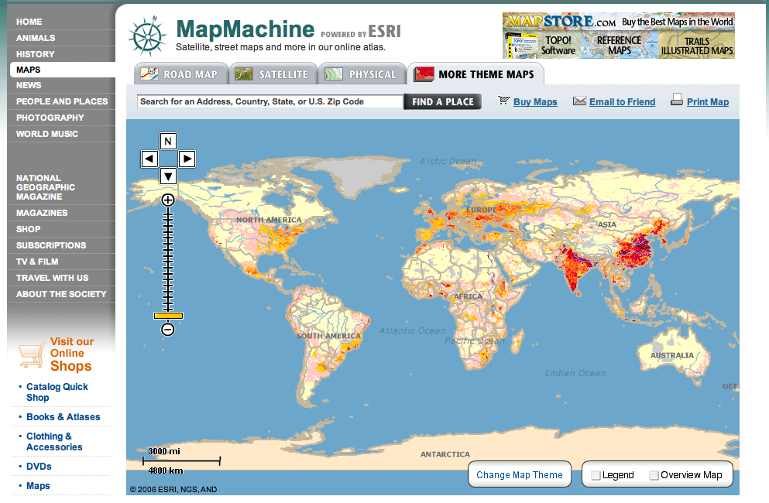Focus the address search field
Screen dimensions: 769x503
(x=270, y=101)
